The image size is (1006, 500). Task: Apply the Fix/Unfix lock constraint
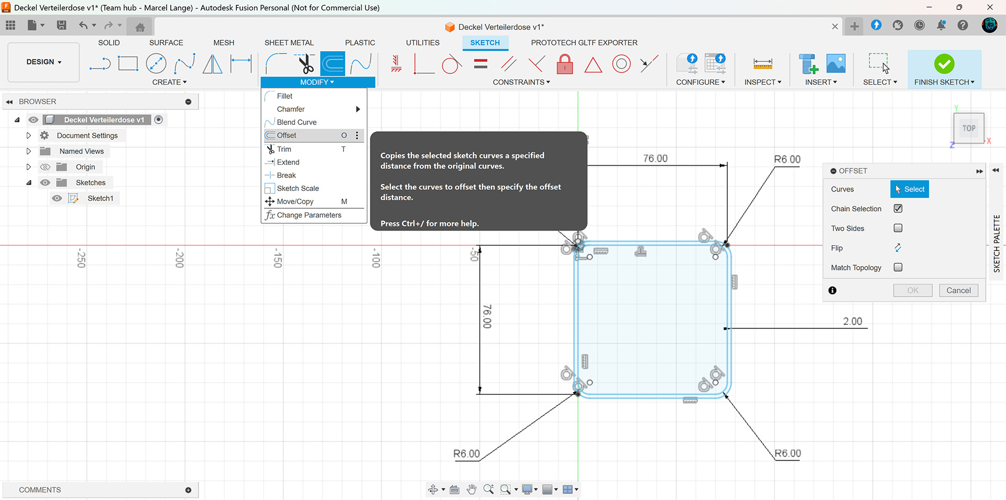565,64
